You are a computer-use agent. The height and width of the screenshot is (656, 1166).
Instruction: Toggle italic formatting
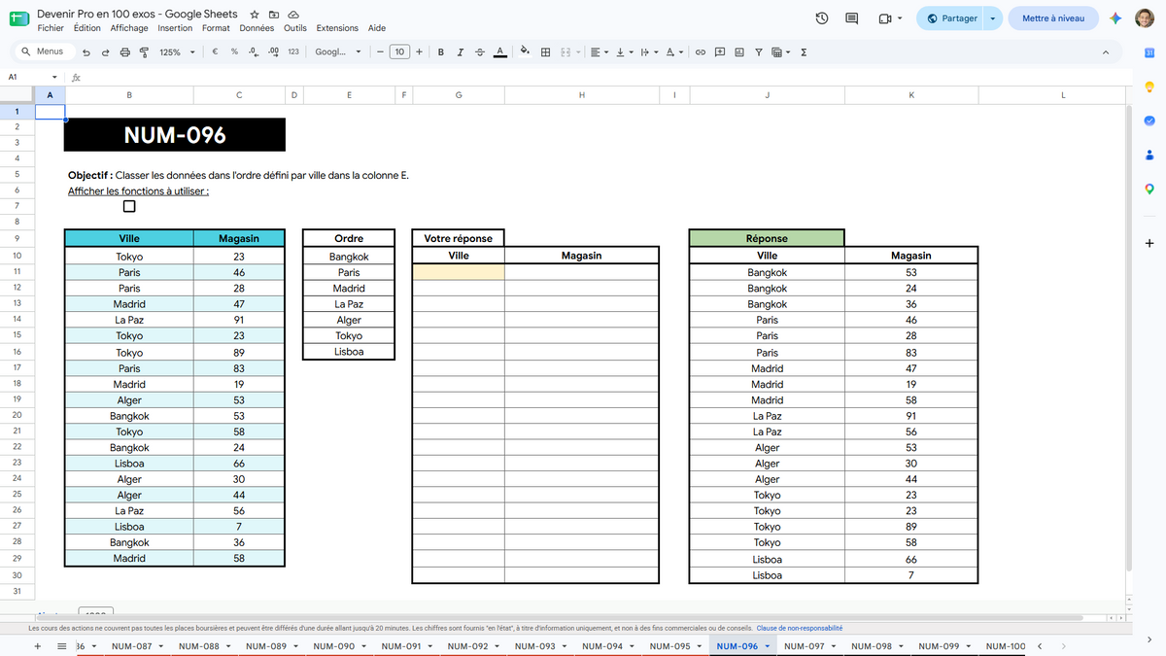(460, 52)
